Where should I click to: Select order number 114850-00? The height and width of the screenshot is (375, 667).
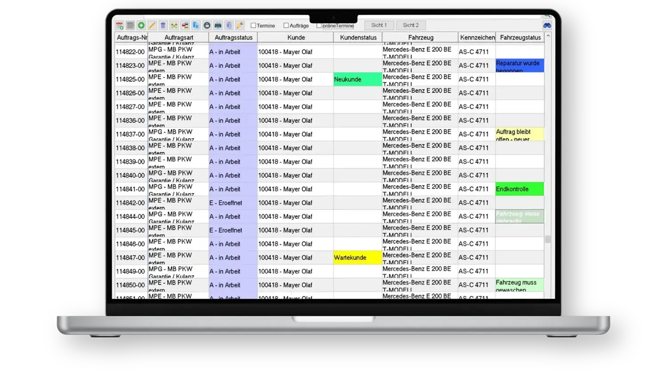[x=130, y=285]
